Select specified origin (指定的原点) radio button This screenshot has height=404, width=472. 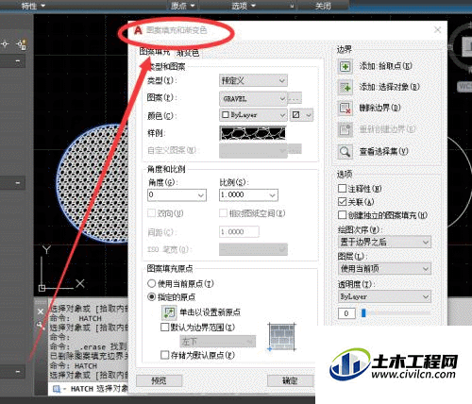pos(152,296)
